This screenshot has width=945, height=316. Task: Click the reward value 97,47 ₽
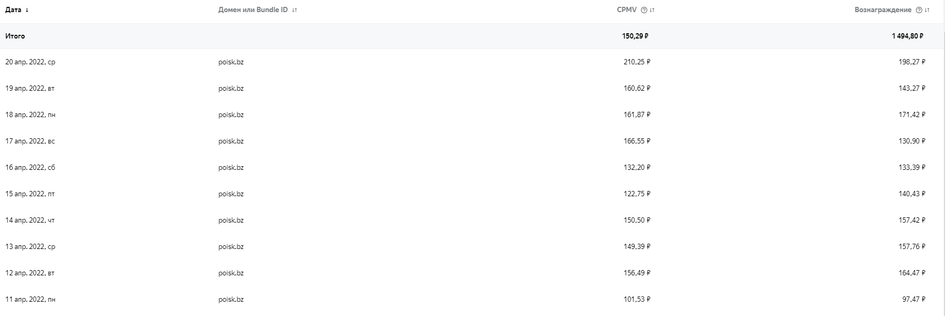913,300
